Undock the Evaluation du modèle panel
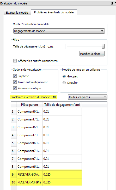Viewport: 116px width, 190px height. (x=112, y=3)
